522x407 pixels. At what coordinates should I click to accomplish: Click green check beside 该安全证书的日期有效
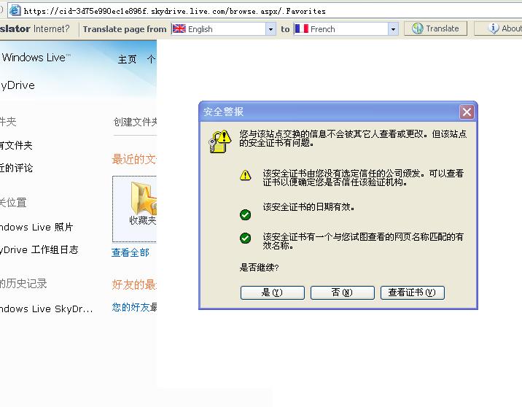pyautogui.click(x=246, y=215)
